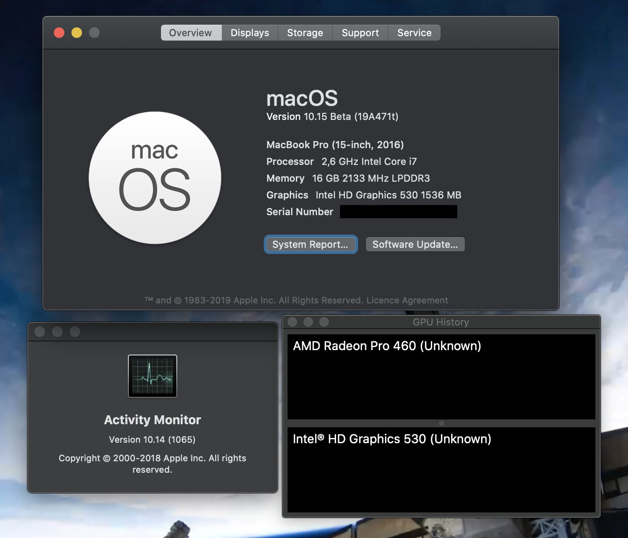Click the Processor 2,6 GHz Intel Core i7 line
The width and height of the screenshot is (628, 538).
pos(341,161)
